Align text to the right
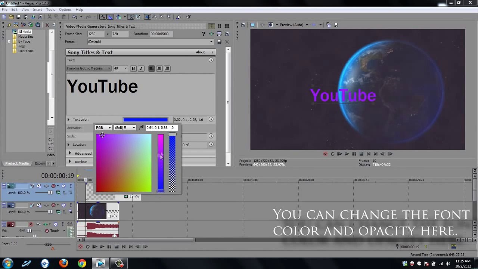This screenshot has height=269, width=478. coord(167,68)
